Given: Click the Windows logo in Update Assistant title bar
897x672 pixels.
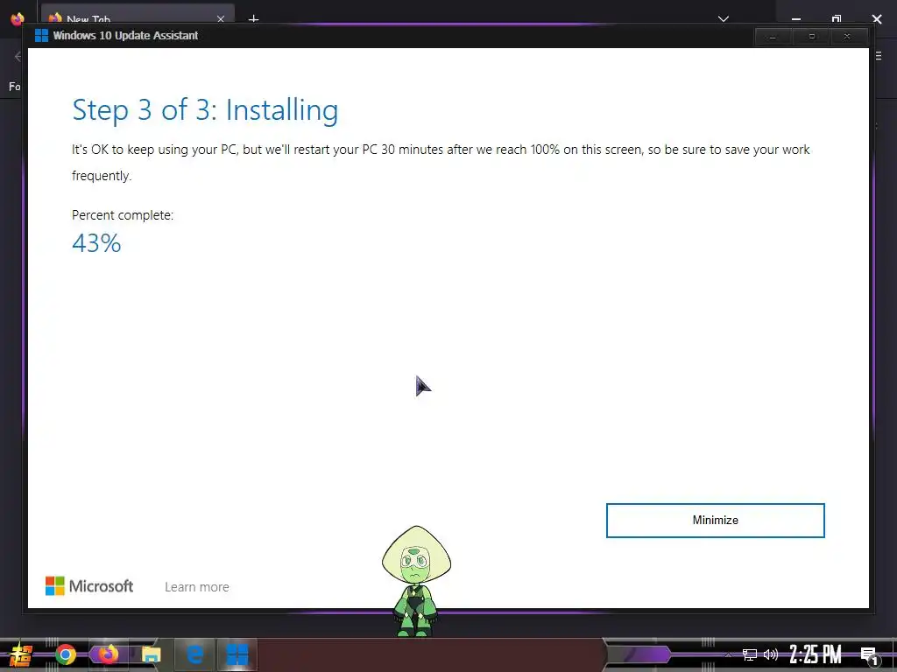Looking at the screenshot, I should 41,35.
